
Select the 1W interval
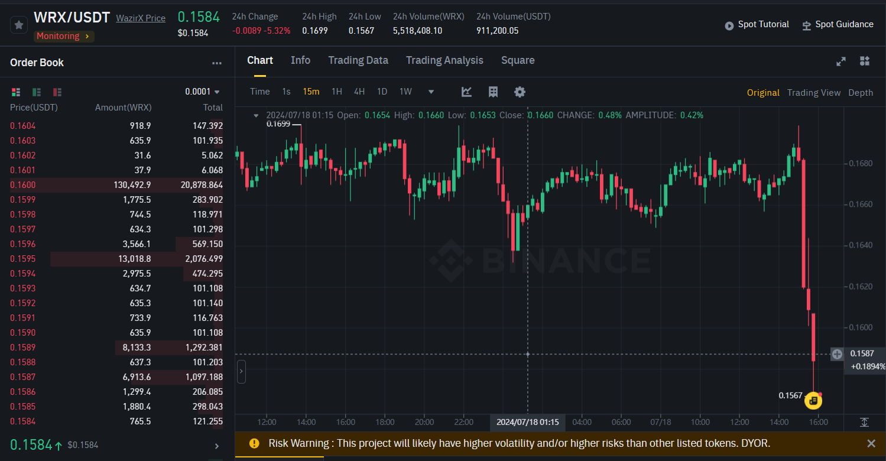405,92
